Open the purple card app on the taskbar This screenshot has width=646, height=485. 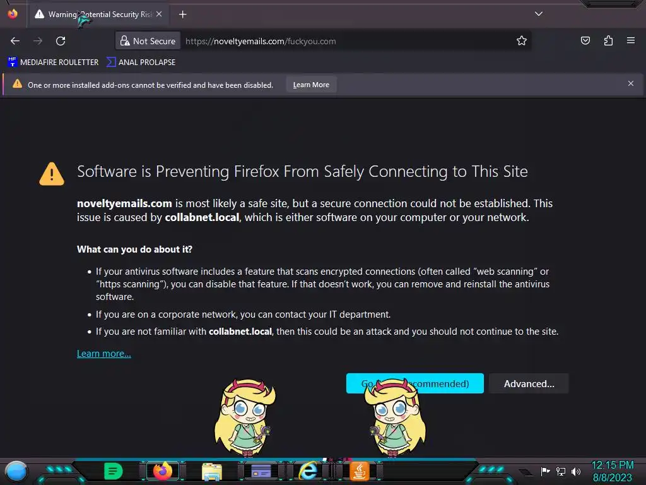point(261,471)
